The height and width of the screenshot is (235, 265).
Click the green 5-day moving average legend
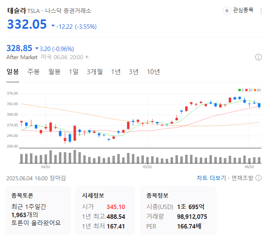click(x=241, y=90)
